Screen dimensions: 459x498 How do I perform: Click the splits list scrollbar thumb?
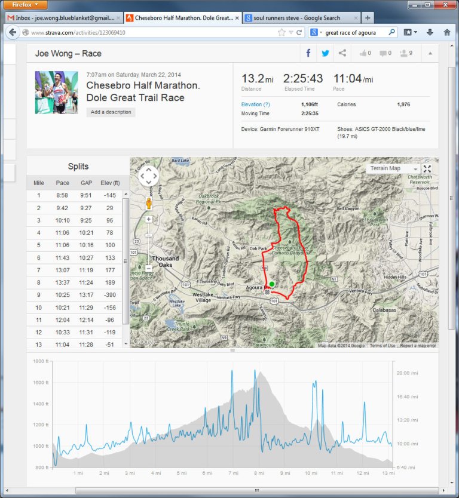tap(126, 262)
